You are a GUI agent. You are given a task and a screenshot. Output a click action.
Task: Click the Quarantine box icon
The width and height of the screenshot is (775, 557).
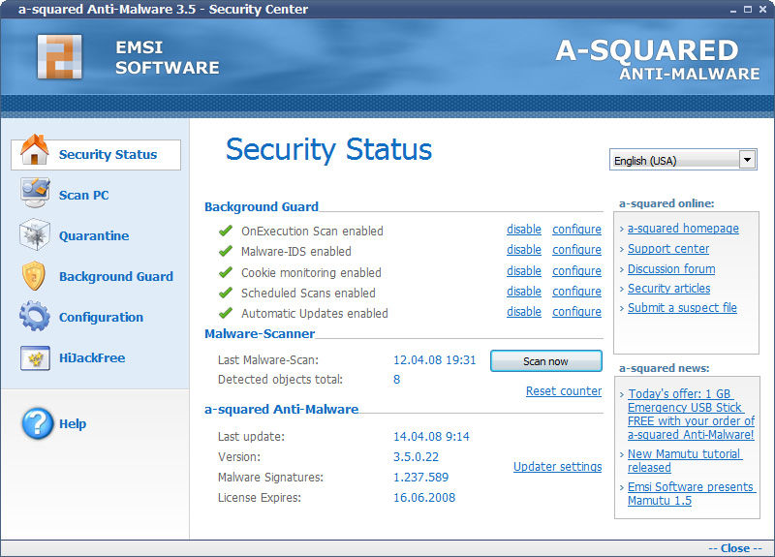[x=35, y=234]
